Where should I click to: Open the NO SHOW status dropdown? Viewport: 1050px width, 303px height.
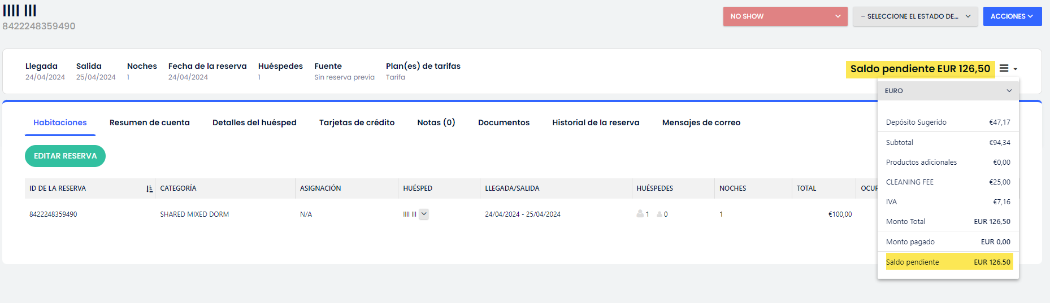(784, 16)
